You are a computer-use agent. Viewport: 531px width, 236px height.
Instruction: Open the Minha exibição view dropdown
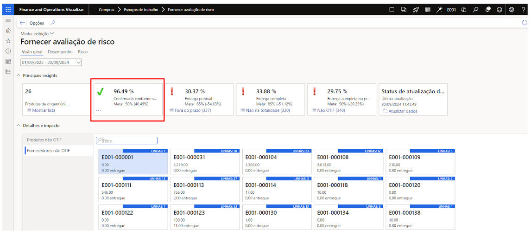point(37,33)
